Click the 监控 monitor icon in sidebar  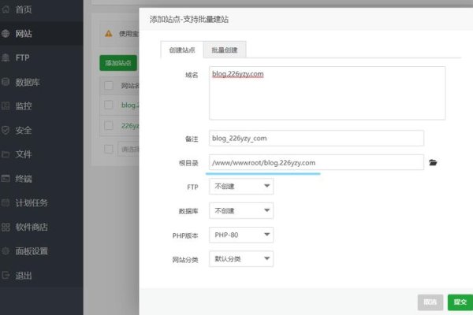[x=6, y=106]
